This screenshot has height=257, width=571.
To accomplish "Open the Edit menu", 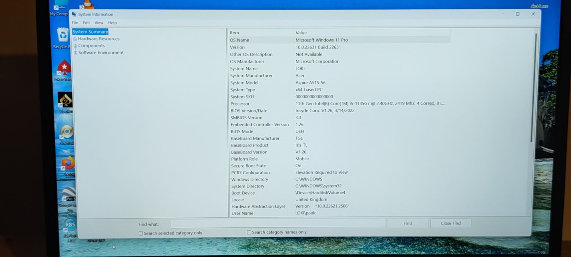I will tap(86, 23).
